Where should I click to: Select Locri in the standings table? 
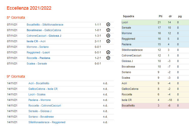pos(125,22)
